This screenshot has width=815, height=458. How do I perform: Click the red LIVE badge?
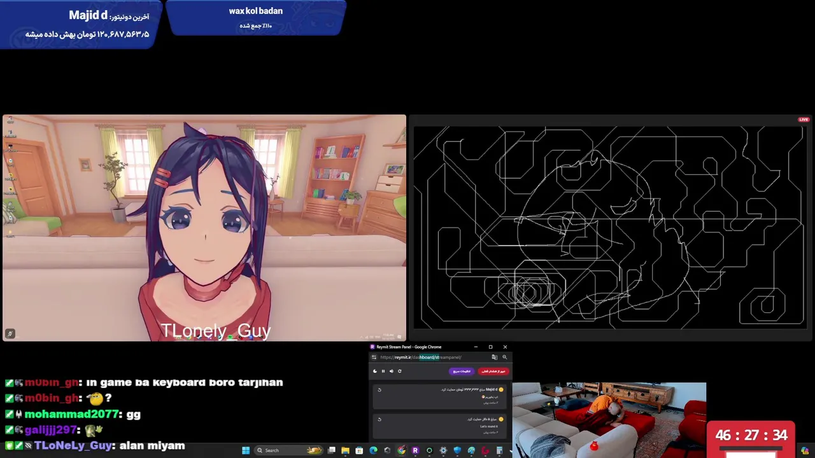click(x=804, y=120)
